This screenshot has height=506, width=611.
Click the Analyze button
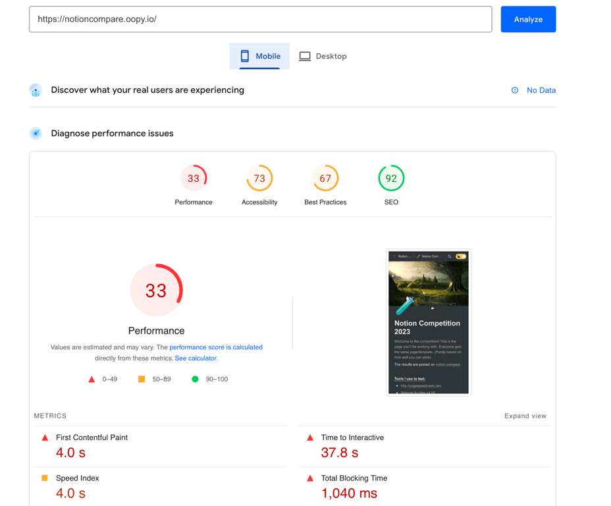tap(528, 19)
